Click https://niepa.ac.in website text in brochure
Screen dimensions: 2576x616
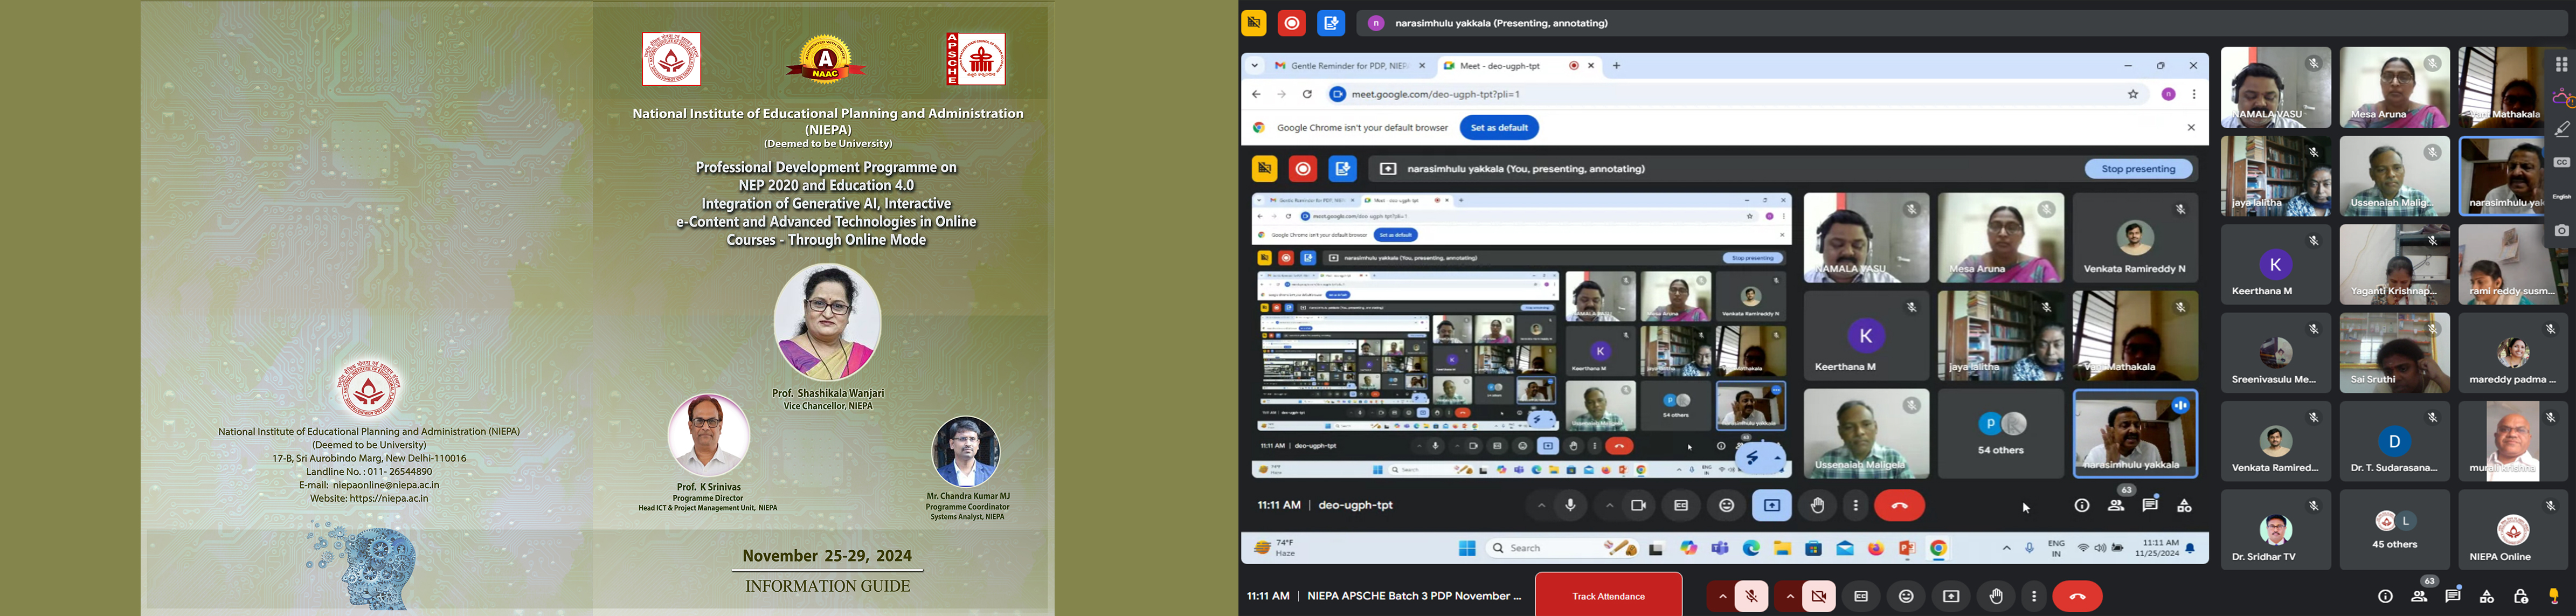pyautogui.click(x=389, y=498)
